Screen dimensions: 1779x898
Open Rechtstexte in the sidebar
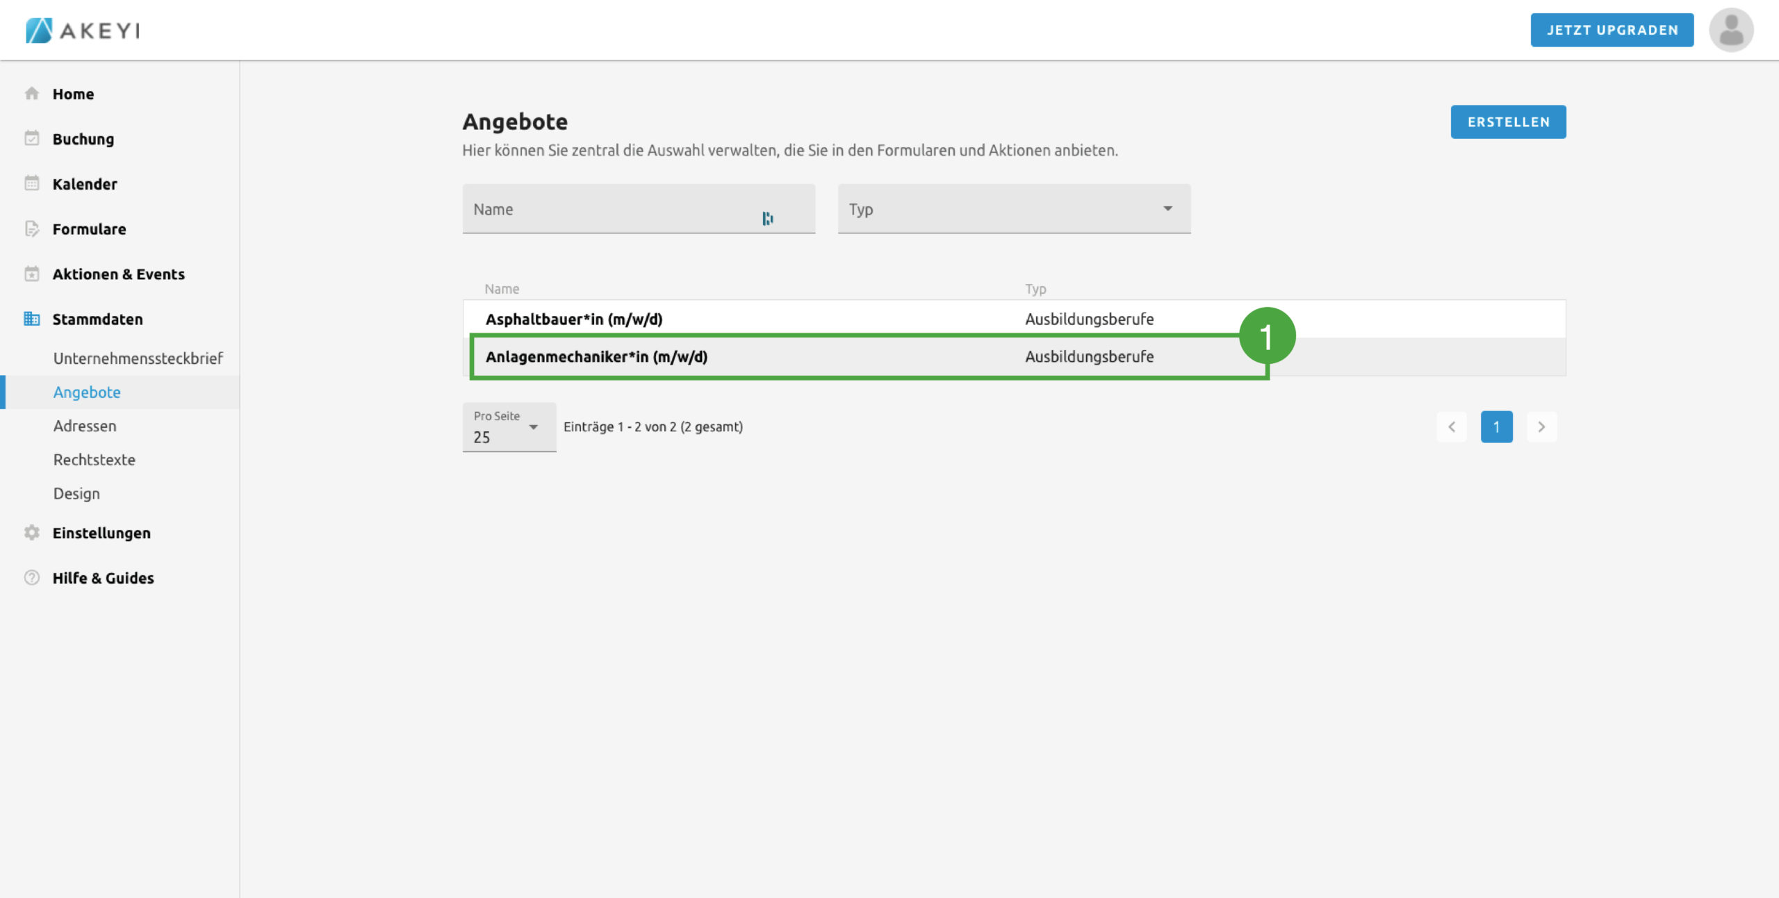(95, 460)
